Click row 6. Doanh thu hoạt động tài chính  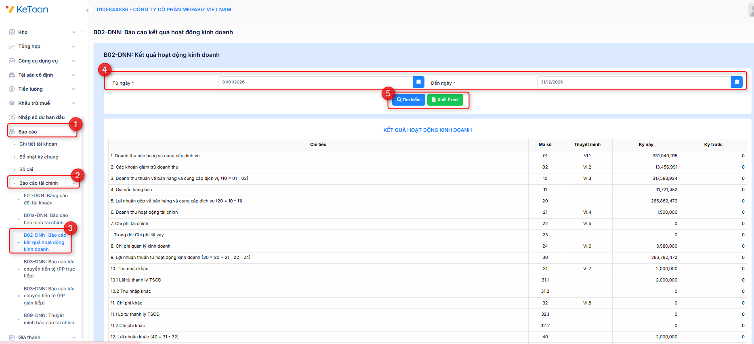[x=428, y=212]
